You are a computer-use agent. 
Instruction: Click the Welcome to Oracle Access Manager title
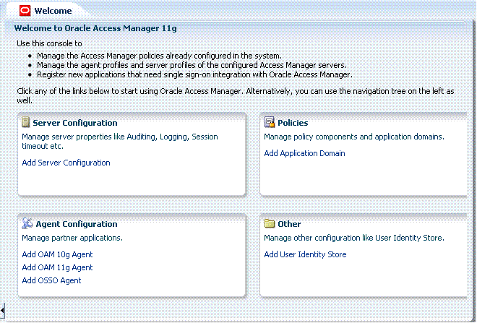[x=95, y=28]
